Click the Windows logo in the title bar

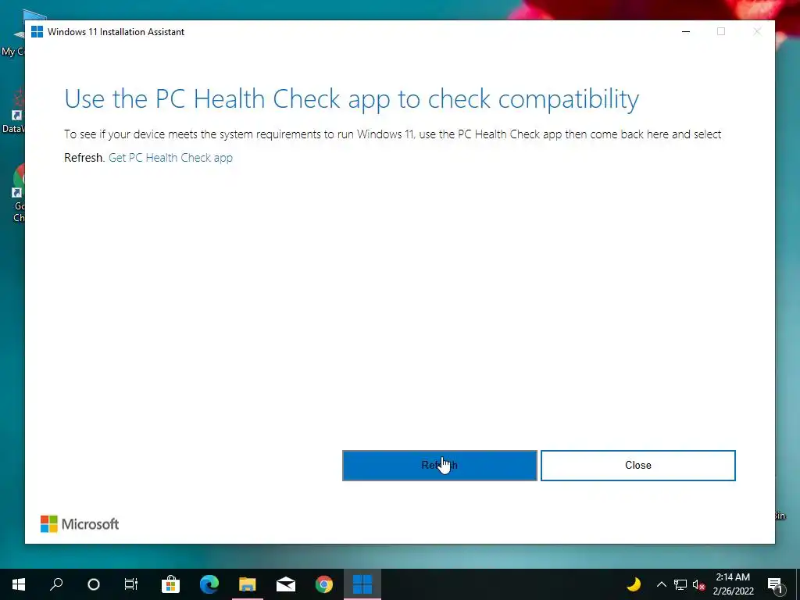tap(37, 31)
